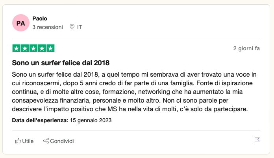Click the IT country label
274x158 pixels.
click(x=80, y=27)
